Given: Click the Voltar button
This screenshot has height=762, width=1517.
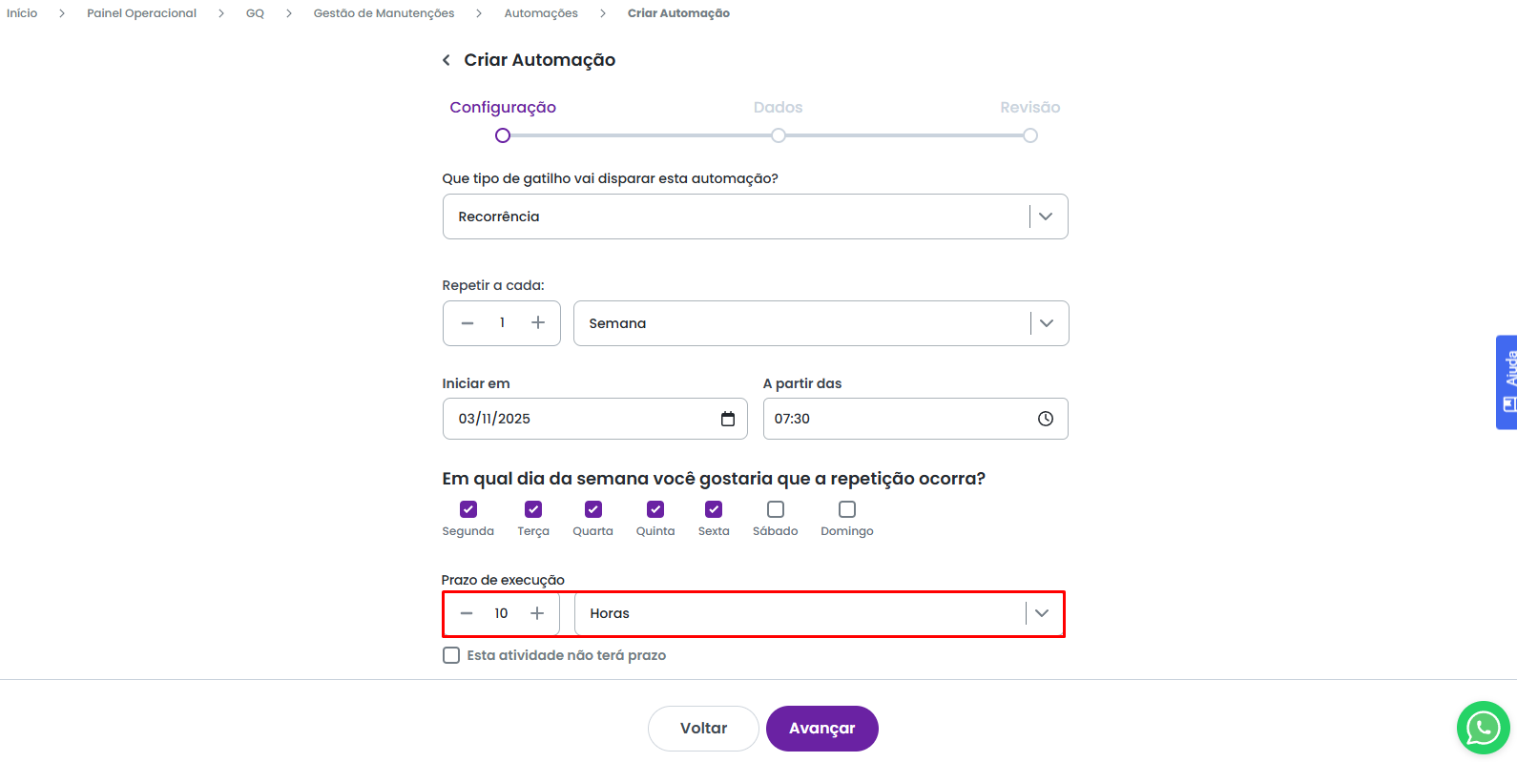Looking at the screenshot, I should coord(703,729).
